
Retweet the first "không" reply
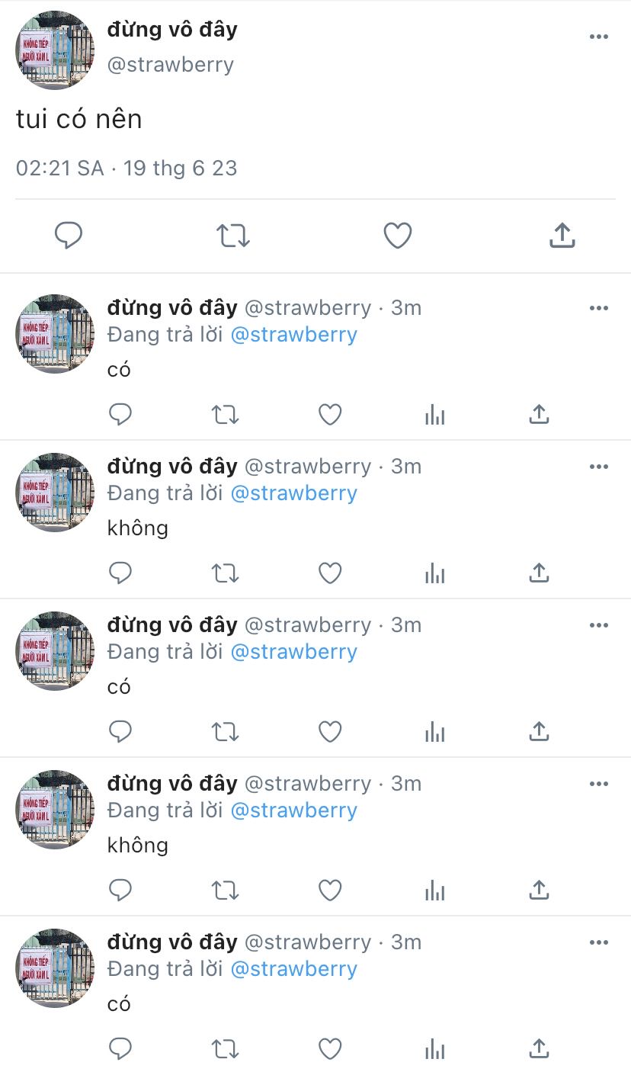click(225, 573)
